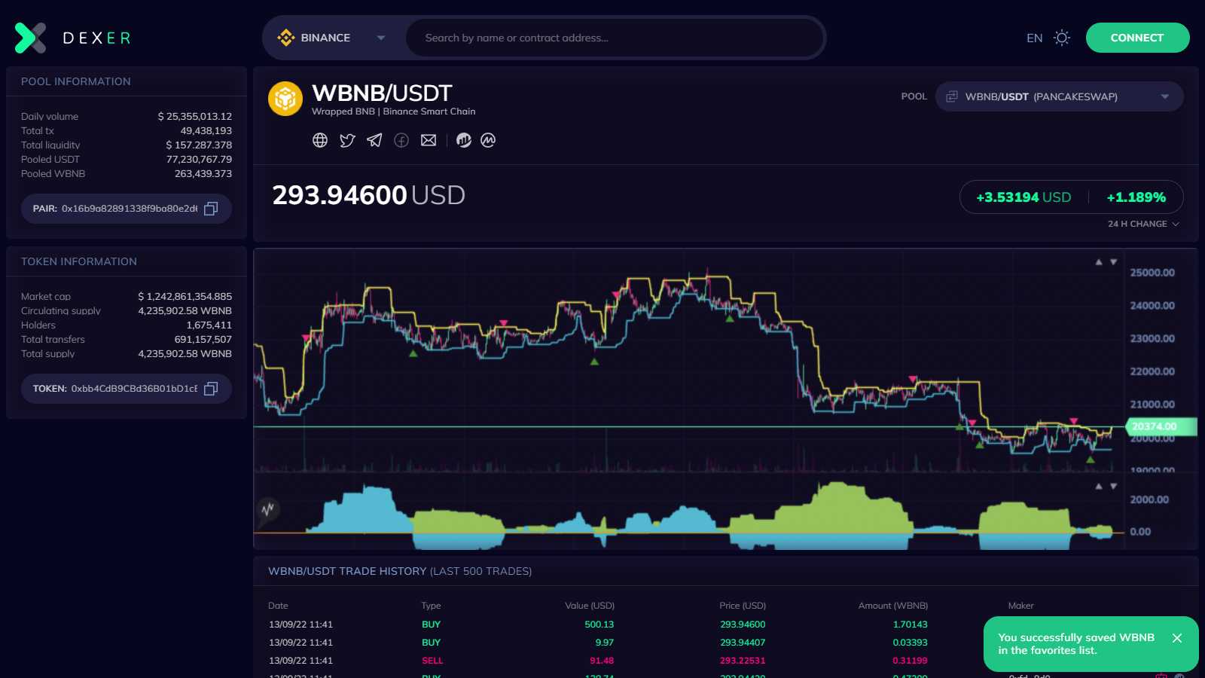
Task: Click the Total tx value 49,438,193
Action: tap(206, 131)
